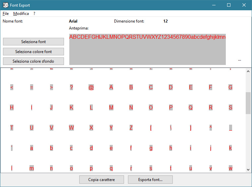Select the uppercase 'Z' glyph cell
Viewport: 252px width, 187px height.
point(131,128)
